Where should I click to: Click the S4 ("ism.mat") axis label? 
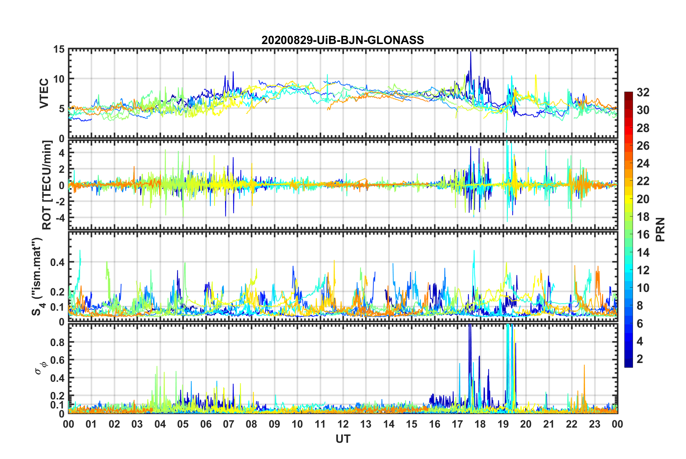point(38,276)
